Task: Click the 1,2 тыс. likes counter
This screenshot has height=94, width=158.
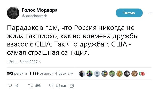Action: pyautogui.click(x=61, y=86)
